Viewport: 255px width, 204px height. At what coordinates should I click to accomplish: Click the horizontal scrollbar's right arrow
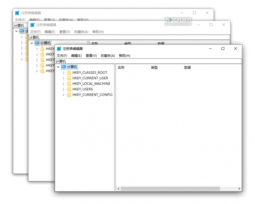pyautogui.click(x=239, y=189)
